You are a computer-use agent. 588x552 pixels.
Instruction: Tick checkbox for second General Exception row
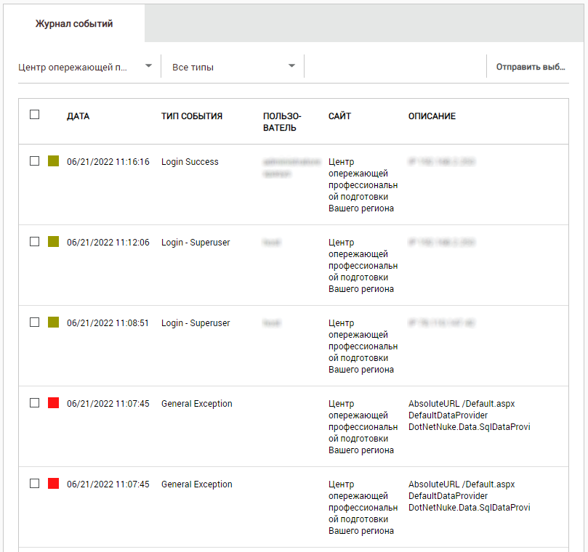point(35,484)
